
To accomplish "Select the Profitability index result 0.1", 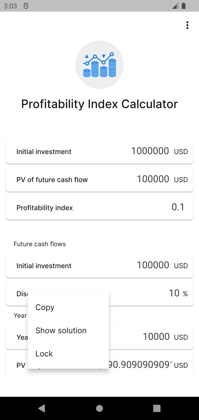I will 178,207.
